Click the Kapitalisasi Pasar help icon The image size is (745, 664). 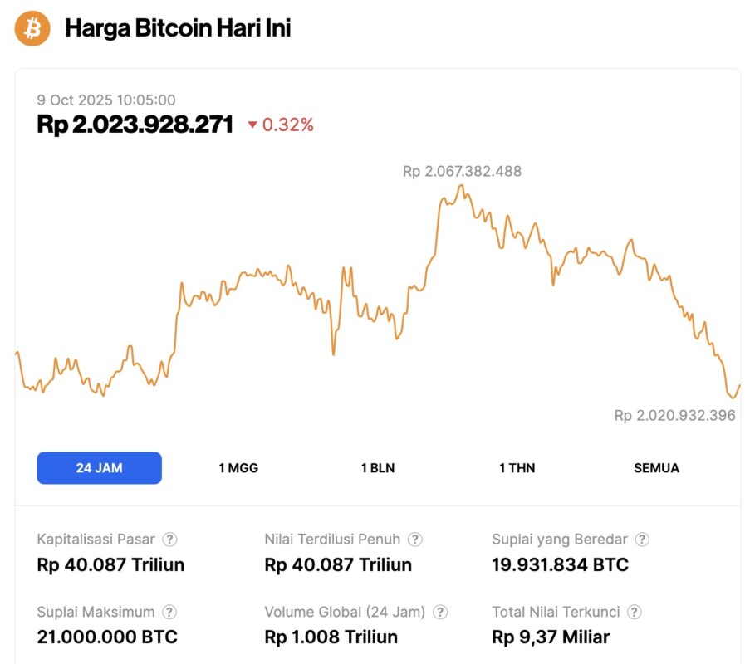(x=169, y=539)
